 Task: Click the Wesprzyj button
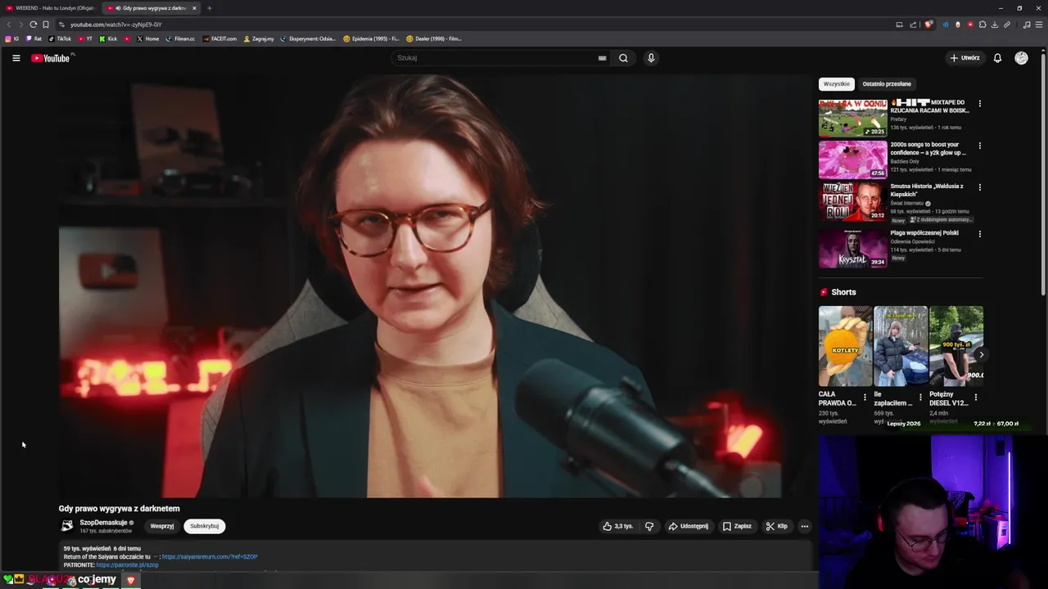(162, 526)
